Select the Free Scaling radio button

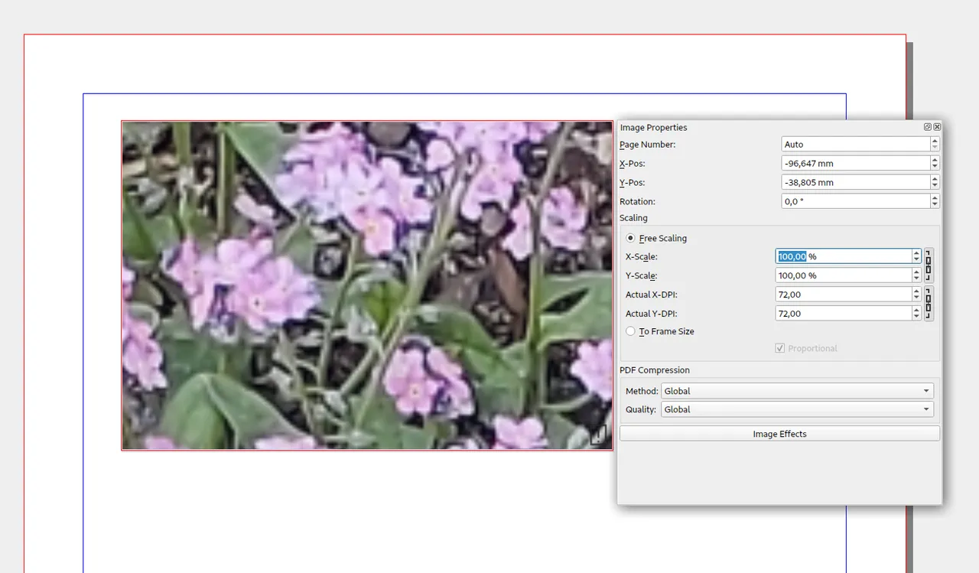pos(630,238)
